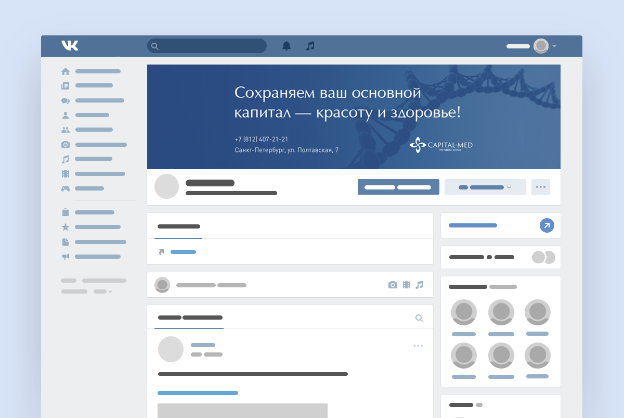
Task: Open the community three-dot actions menu
Action: point(541,187)
